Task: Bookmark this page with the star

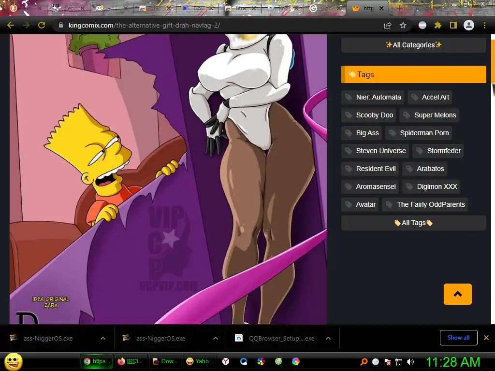Action: point(403,25)
